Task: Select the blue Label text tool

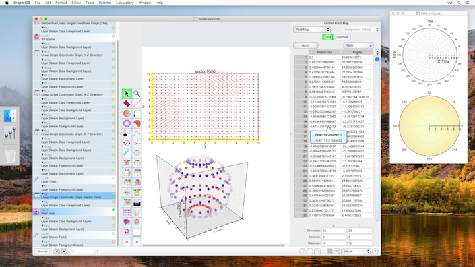Action: [x=127, y=153]
